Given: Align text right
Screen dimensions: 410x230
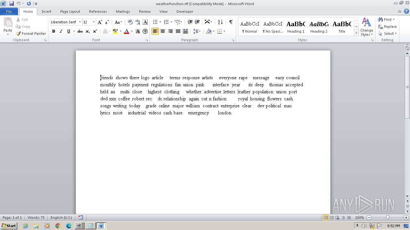Looking at the screenshot, I should tap(170, 31).
